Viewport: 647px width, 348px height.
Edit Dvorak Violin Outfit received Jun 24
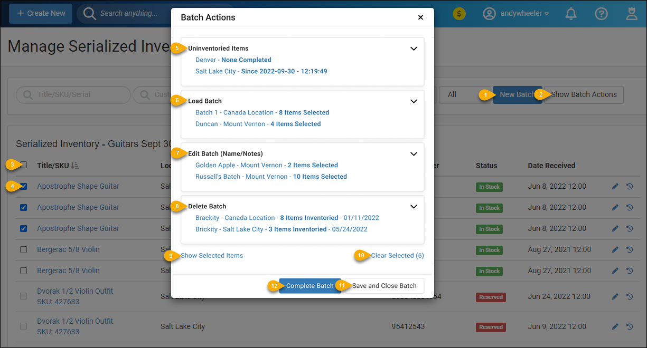(x=615, y=297)
